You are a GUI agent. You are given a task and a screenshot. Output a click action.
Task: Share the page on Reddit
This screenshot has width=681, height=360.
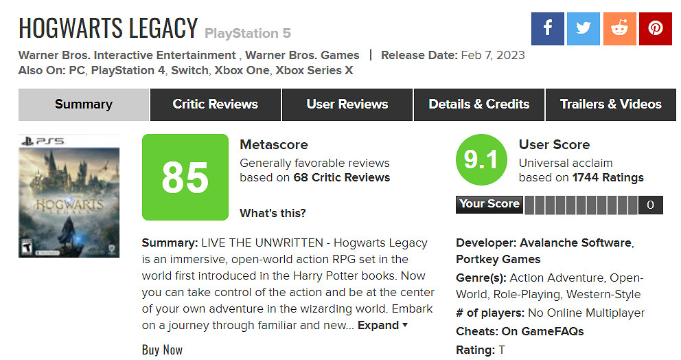point(619,29)
